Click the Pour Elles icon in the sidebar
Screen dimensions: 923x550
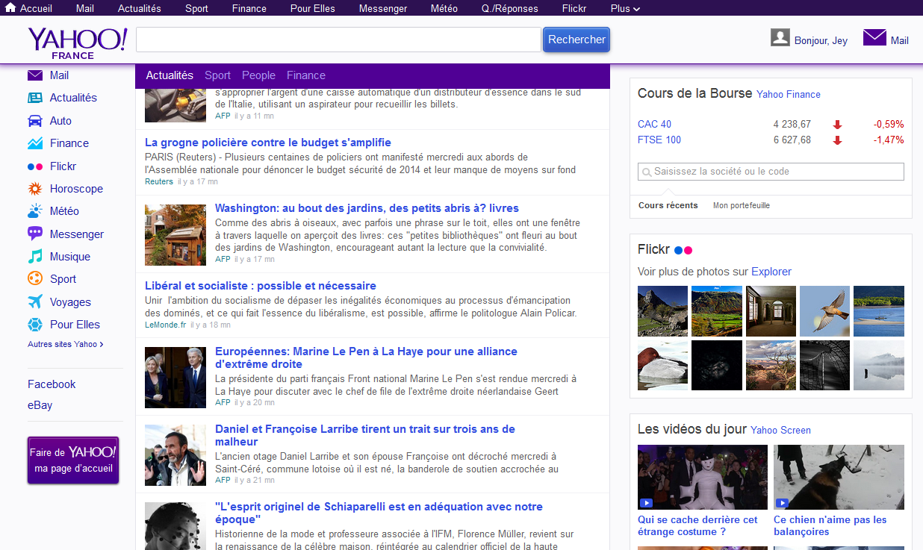coord(35,325)
